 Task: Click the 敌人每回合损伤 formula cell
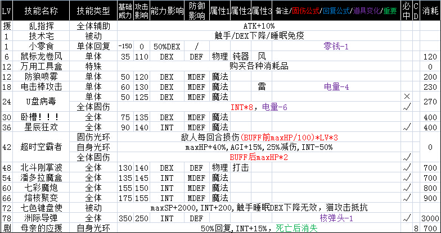tap(259, 138)
